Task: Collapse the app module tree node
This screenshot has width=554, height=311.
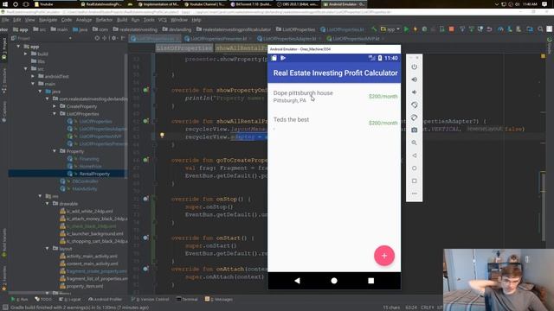Action: pyautogui.click(x=18, y=46)
